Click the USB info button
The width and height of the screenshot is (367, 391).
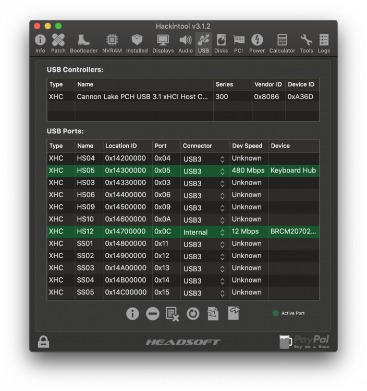tap(132, 313)
